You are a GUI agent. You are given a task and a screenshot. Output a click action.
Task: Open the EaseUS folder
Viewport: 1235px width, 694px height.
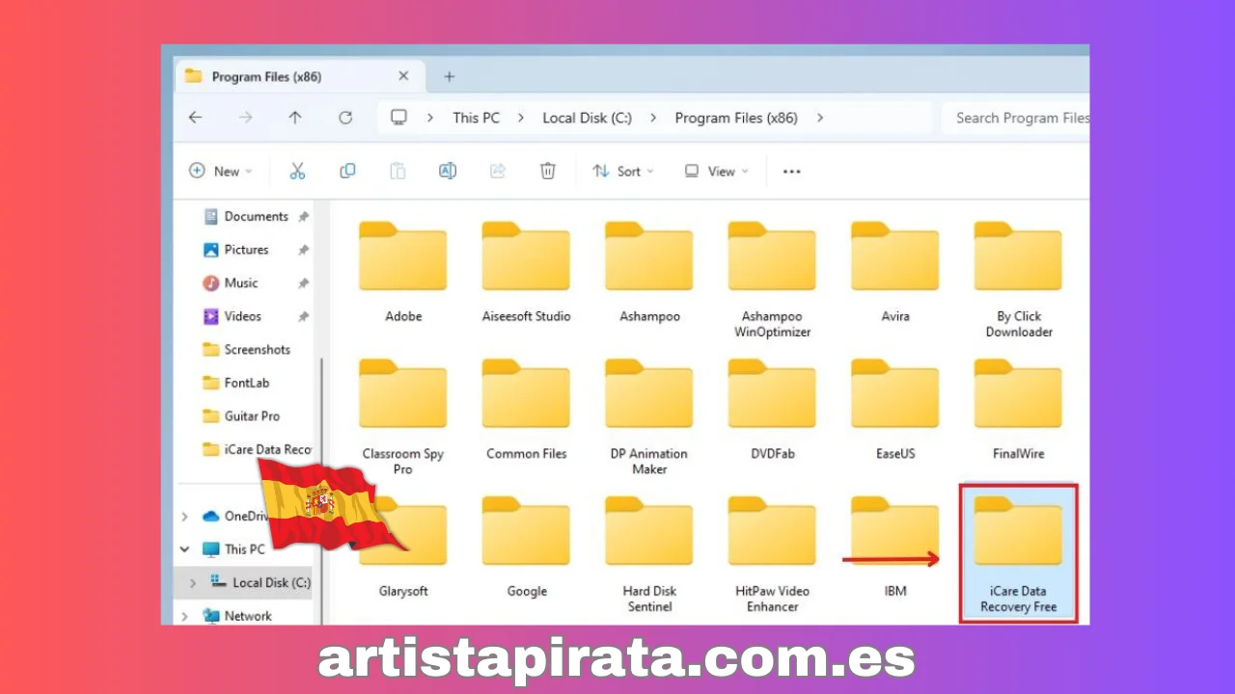[895, 410]
